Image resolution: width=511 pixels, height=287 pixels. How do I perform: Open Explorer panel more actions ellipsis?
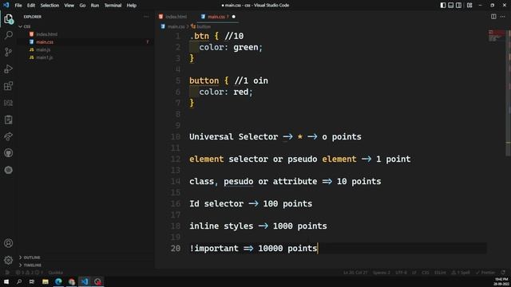(x=146, y=17)
